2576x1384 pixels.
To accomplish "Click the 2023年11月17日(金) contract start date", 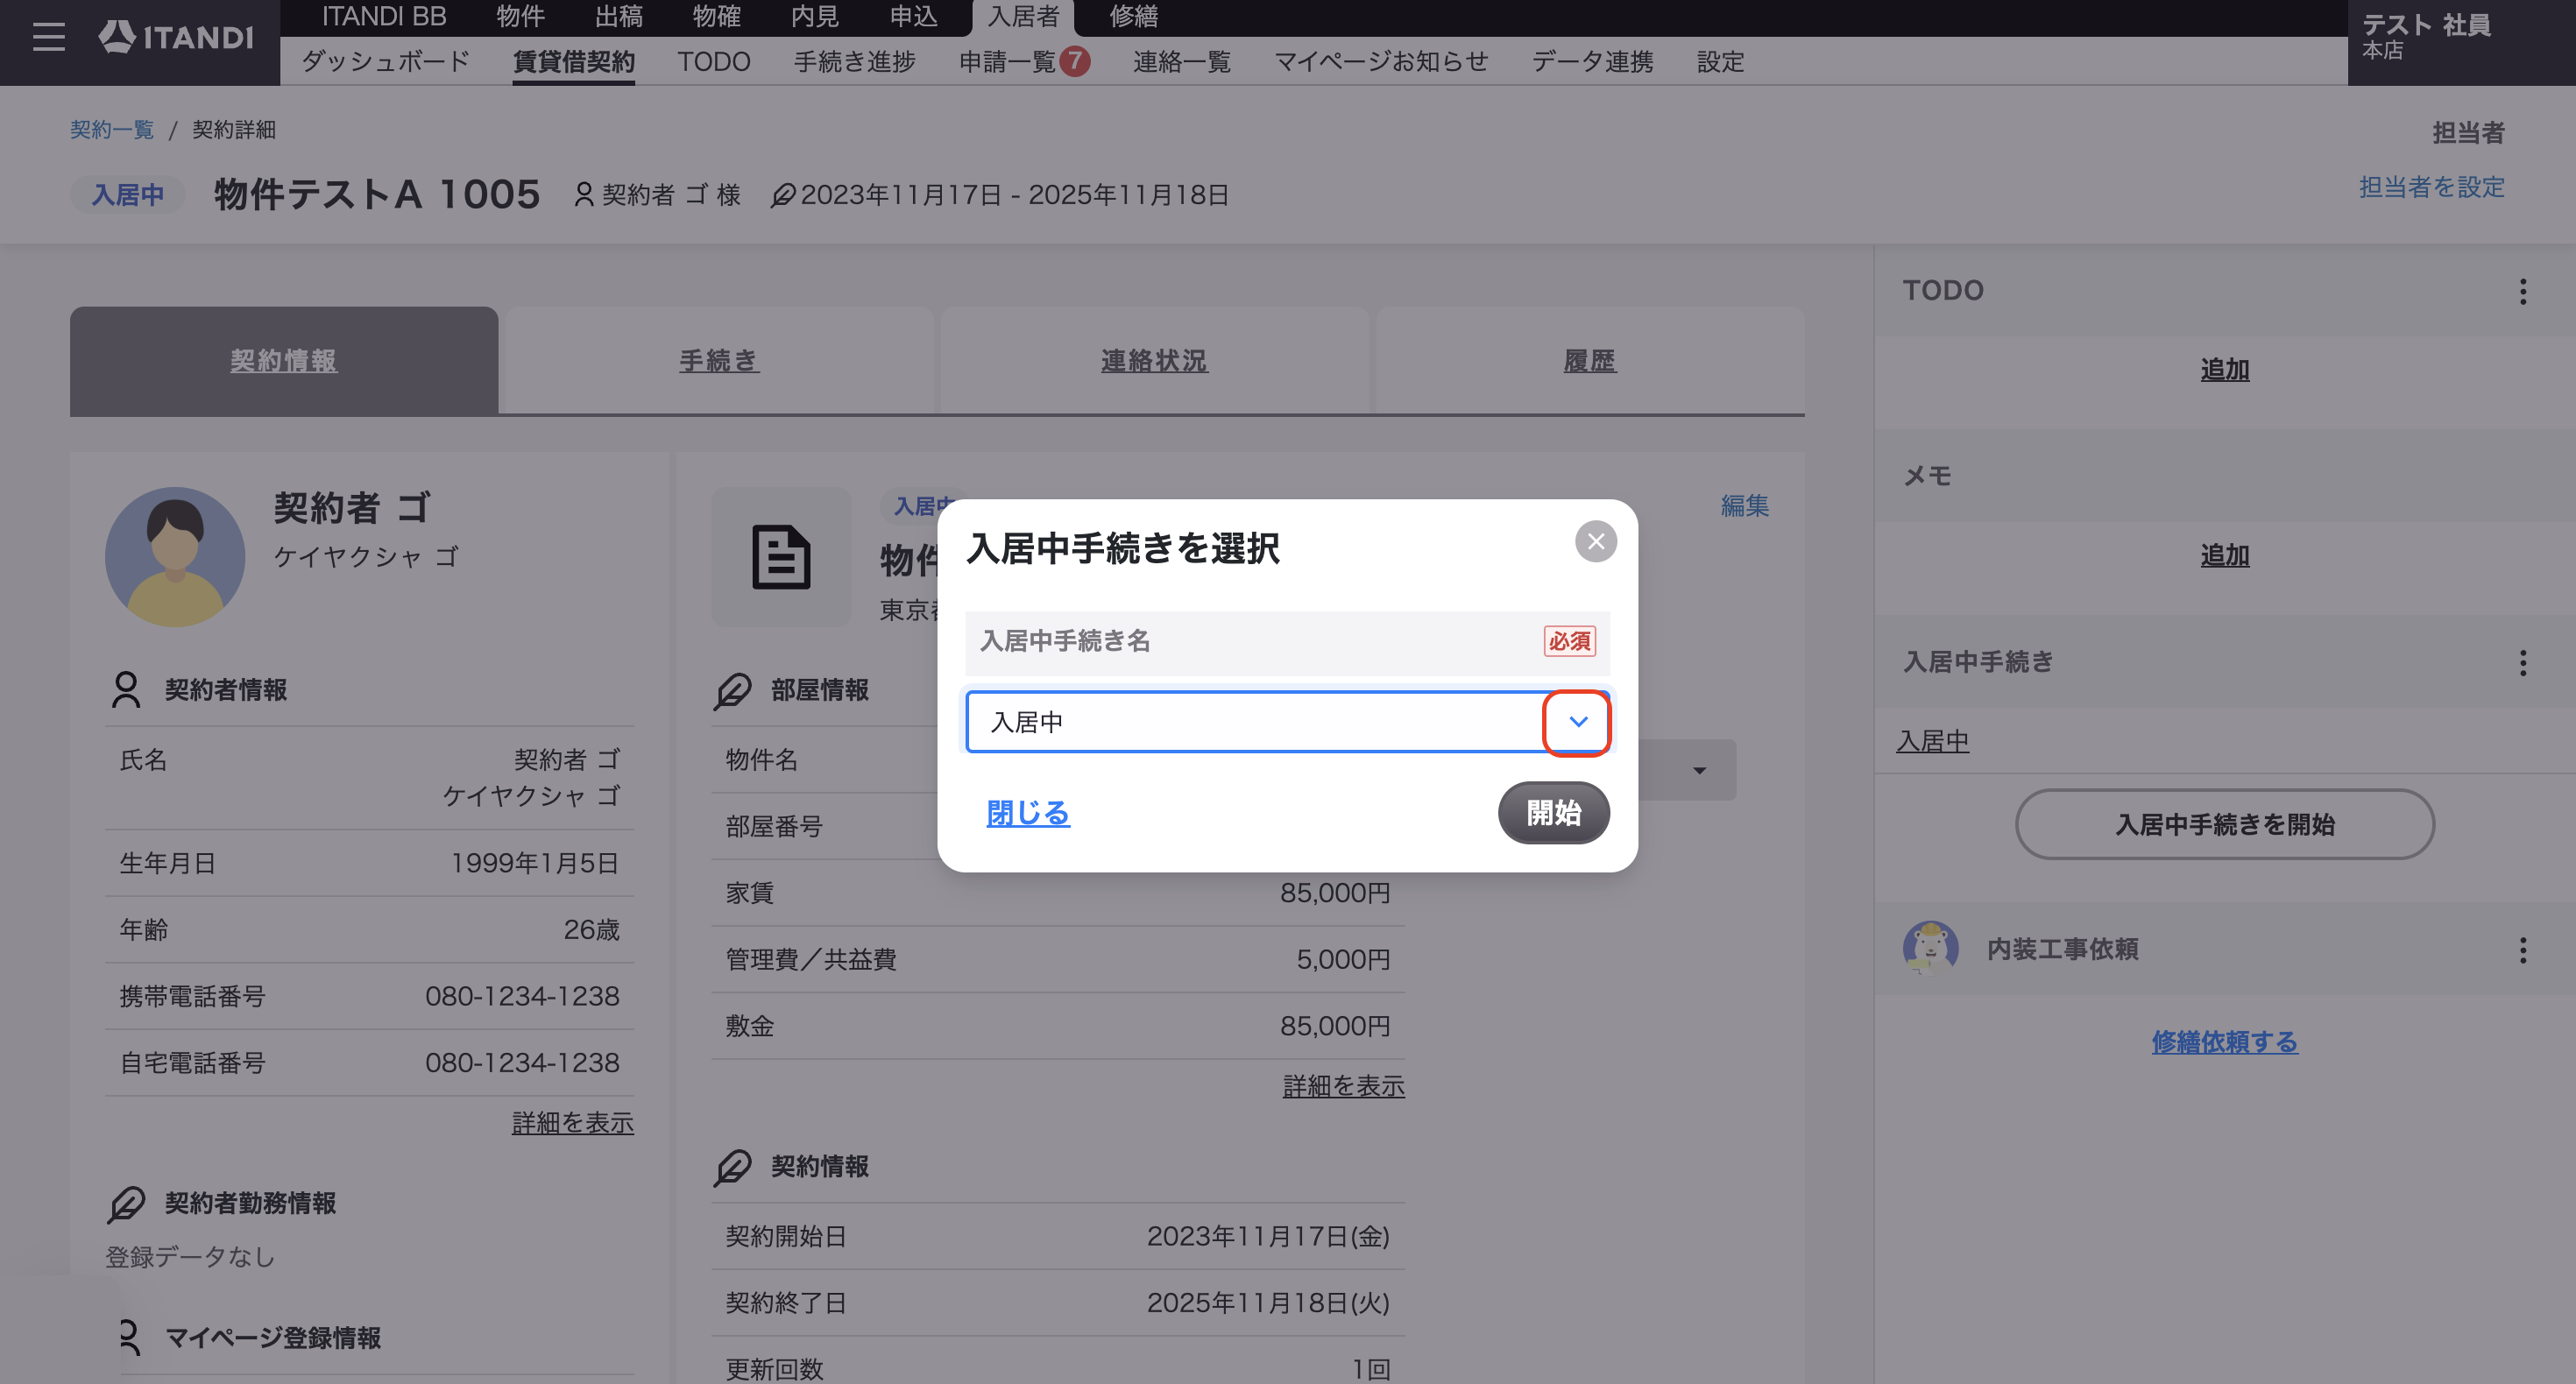I will (1268, 1237).
